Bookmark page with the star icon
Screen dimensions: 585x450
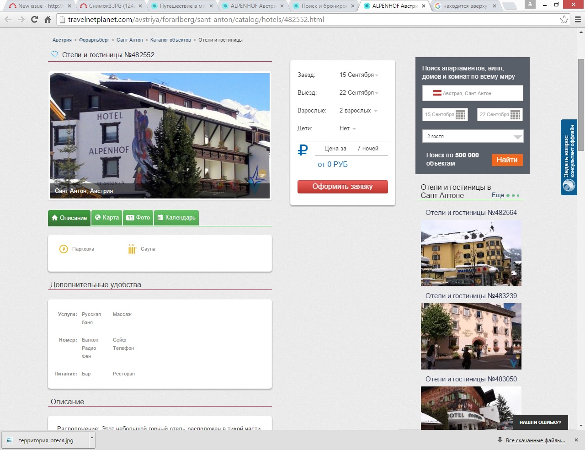(x=564, y=20)
